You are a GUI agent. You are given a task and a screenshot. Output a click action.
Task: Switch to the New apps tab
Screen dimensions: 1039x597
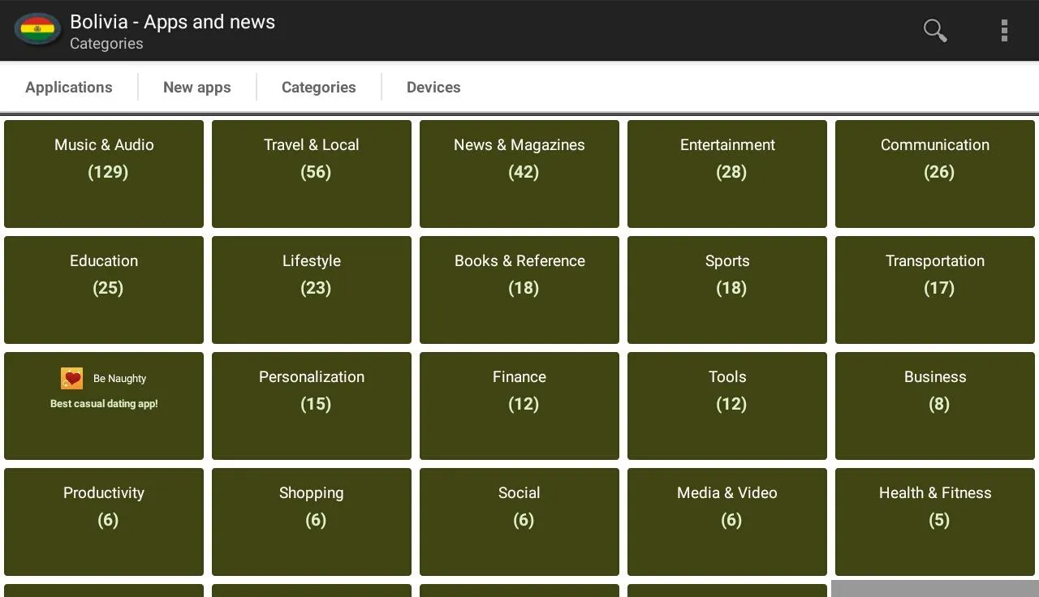[x=197, y=87]
